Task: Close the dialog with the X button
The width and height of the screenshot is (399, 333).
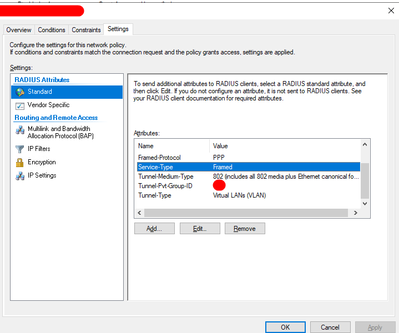Action: pos(391,11)
